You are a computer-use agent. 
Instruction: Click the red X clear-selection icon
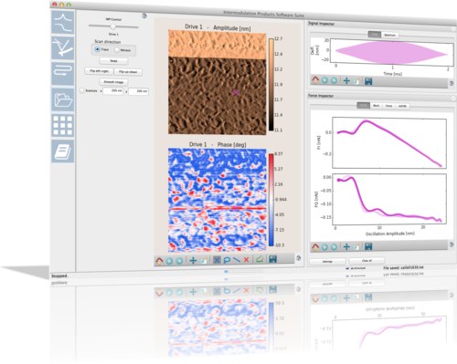(246, 260)
